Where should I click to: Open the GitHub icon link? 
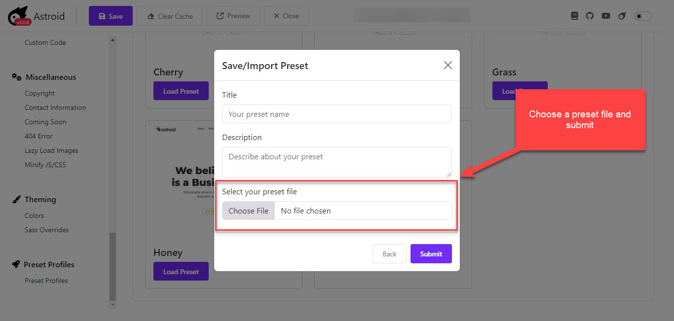590,16
